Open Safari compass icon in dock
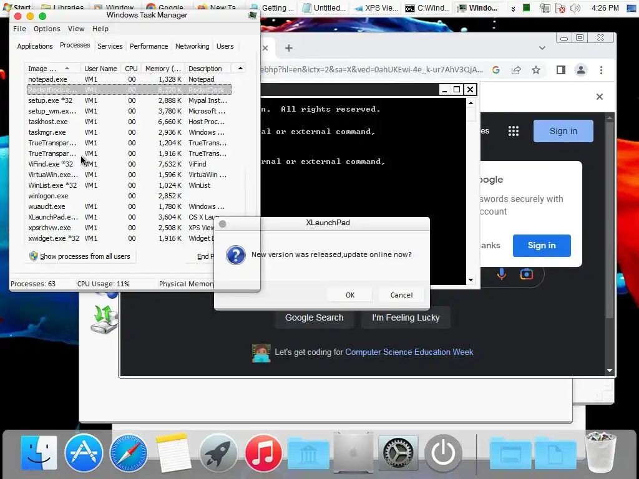The width and height of the screenshot is (639, 479). pyautogui.click(x=129, y=453)
